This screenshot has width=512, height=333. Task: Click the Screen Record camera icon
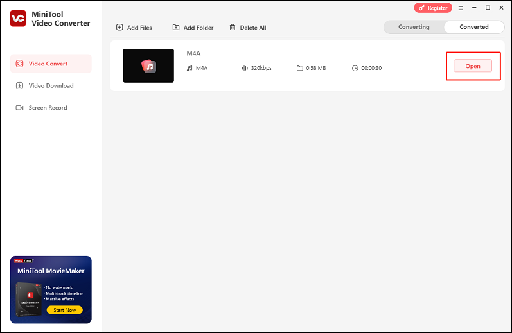pyautogui.click(x=19, y=108)
